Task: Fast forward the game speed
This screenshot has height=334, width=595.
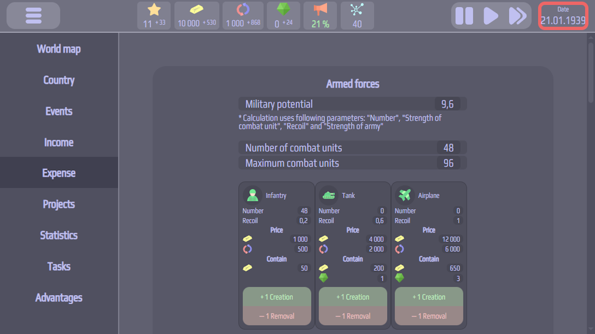Action: click(x=517, y=15)
